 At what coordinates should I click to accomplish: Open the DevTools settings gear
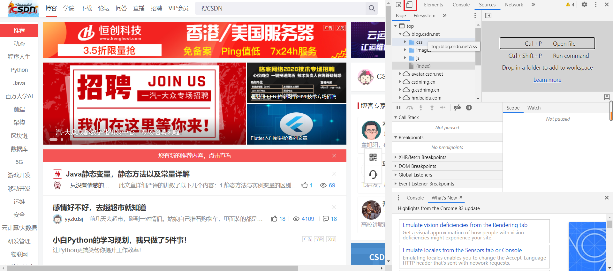[x=584, y=4]
